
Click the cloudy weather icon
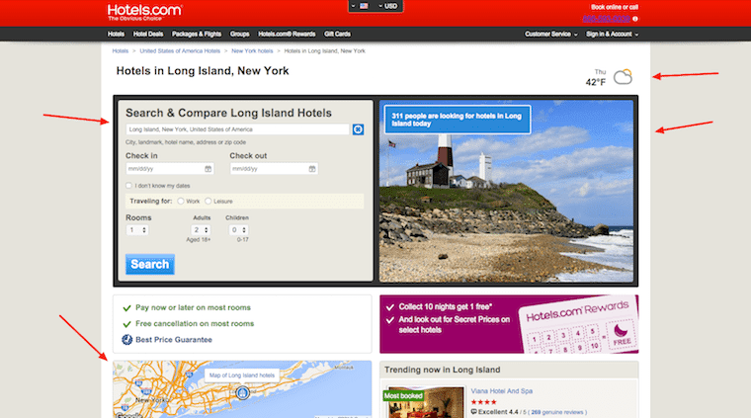pos(623,77)
